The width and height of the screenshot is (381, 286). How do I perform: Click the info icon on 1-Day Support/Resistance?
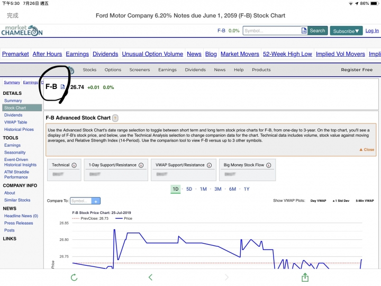[141, 165]
